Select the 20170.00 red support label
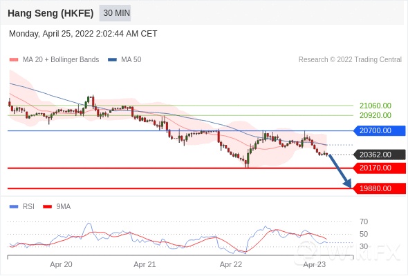 click(380, 168)
